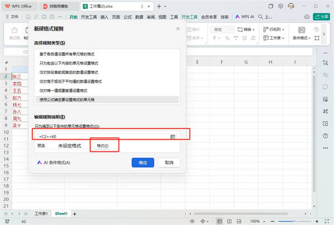
Task: Switch to the 公式 ribbon tab
Action: (127, 17)
